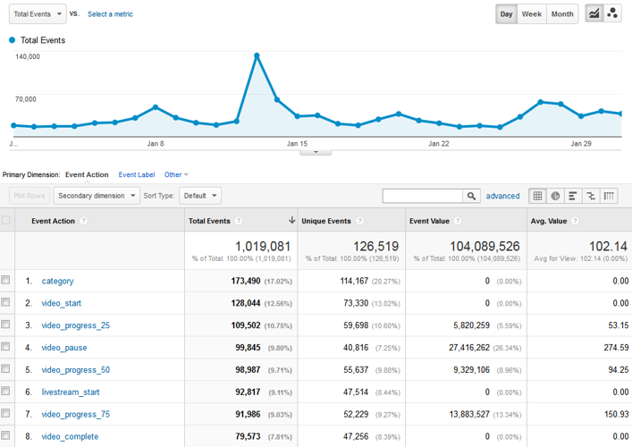Select the comparison view icon

coord(591,196)
